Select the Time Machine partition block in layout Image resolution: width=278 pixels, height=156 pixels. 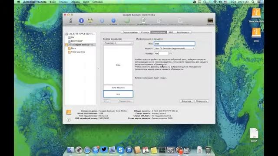pyautogui.click(x=118, y=88)
